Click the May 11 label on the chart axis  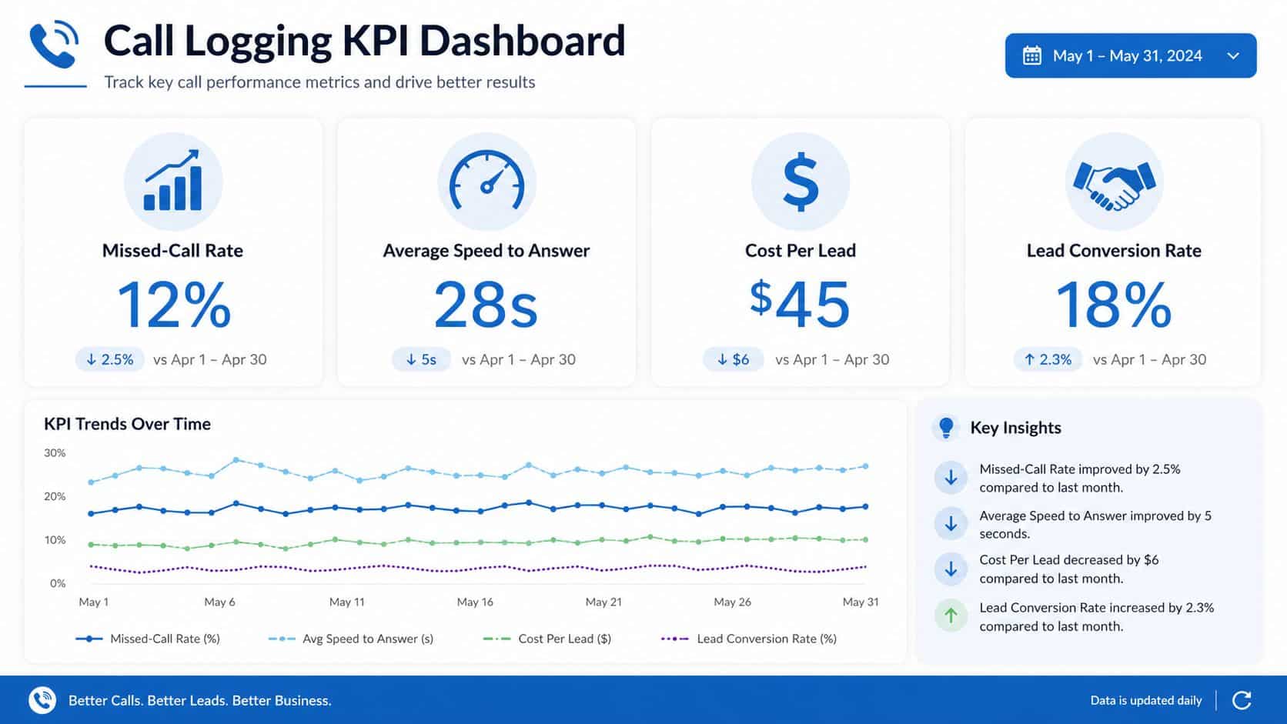346,602
